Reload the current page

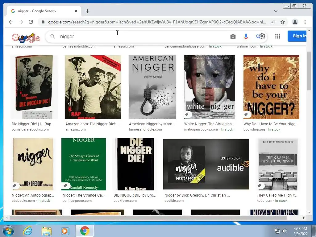[31, 22]
